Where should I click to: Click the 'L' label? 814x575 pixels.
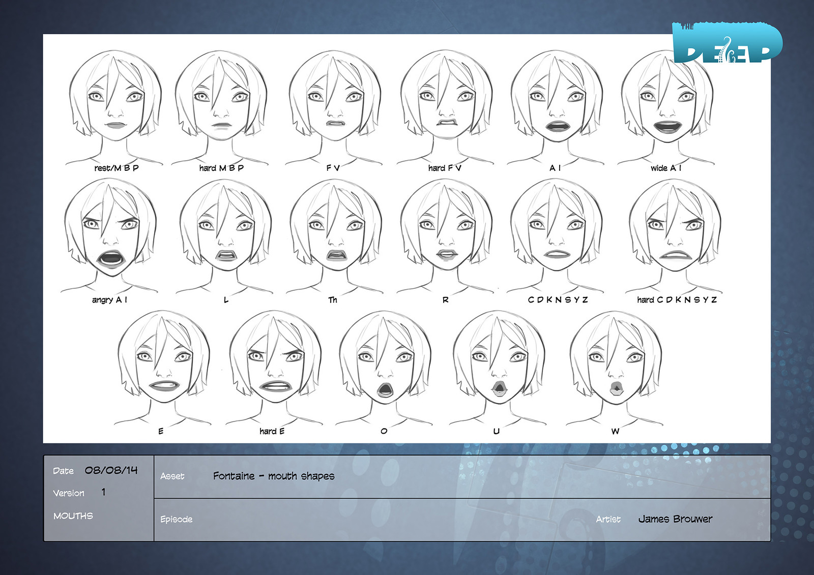pyautogui.click(x=226, y=300)
